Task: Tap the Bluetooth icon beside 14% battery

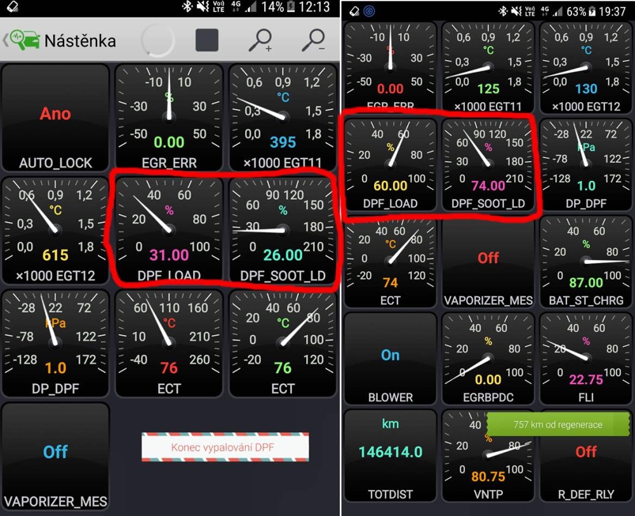Action: point(187,8)
